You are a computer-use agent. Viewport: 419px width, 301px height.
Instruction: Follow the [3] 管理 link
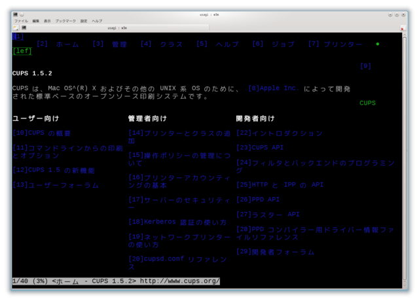(x=109, y=44)
